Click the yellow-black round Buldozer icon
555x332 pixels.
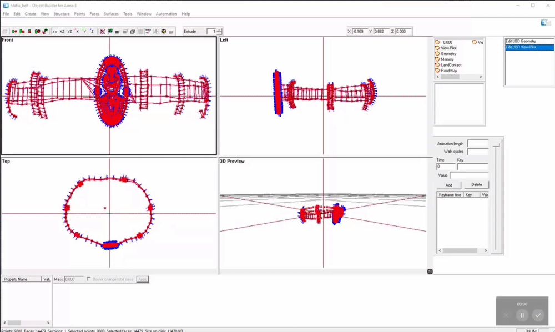tap(164, 32)
